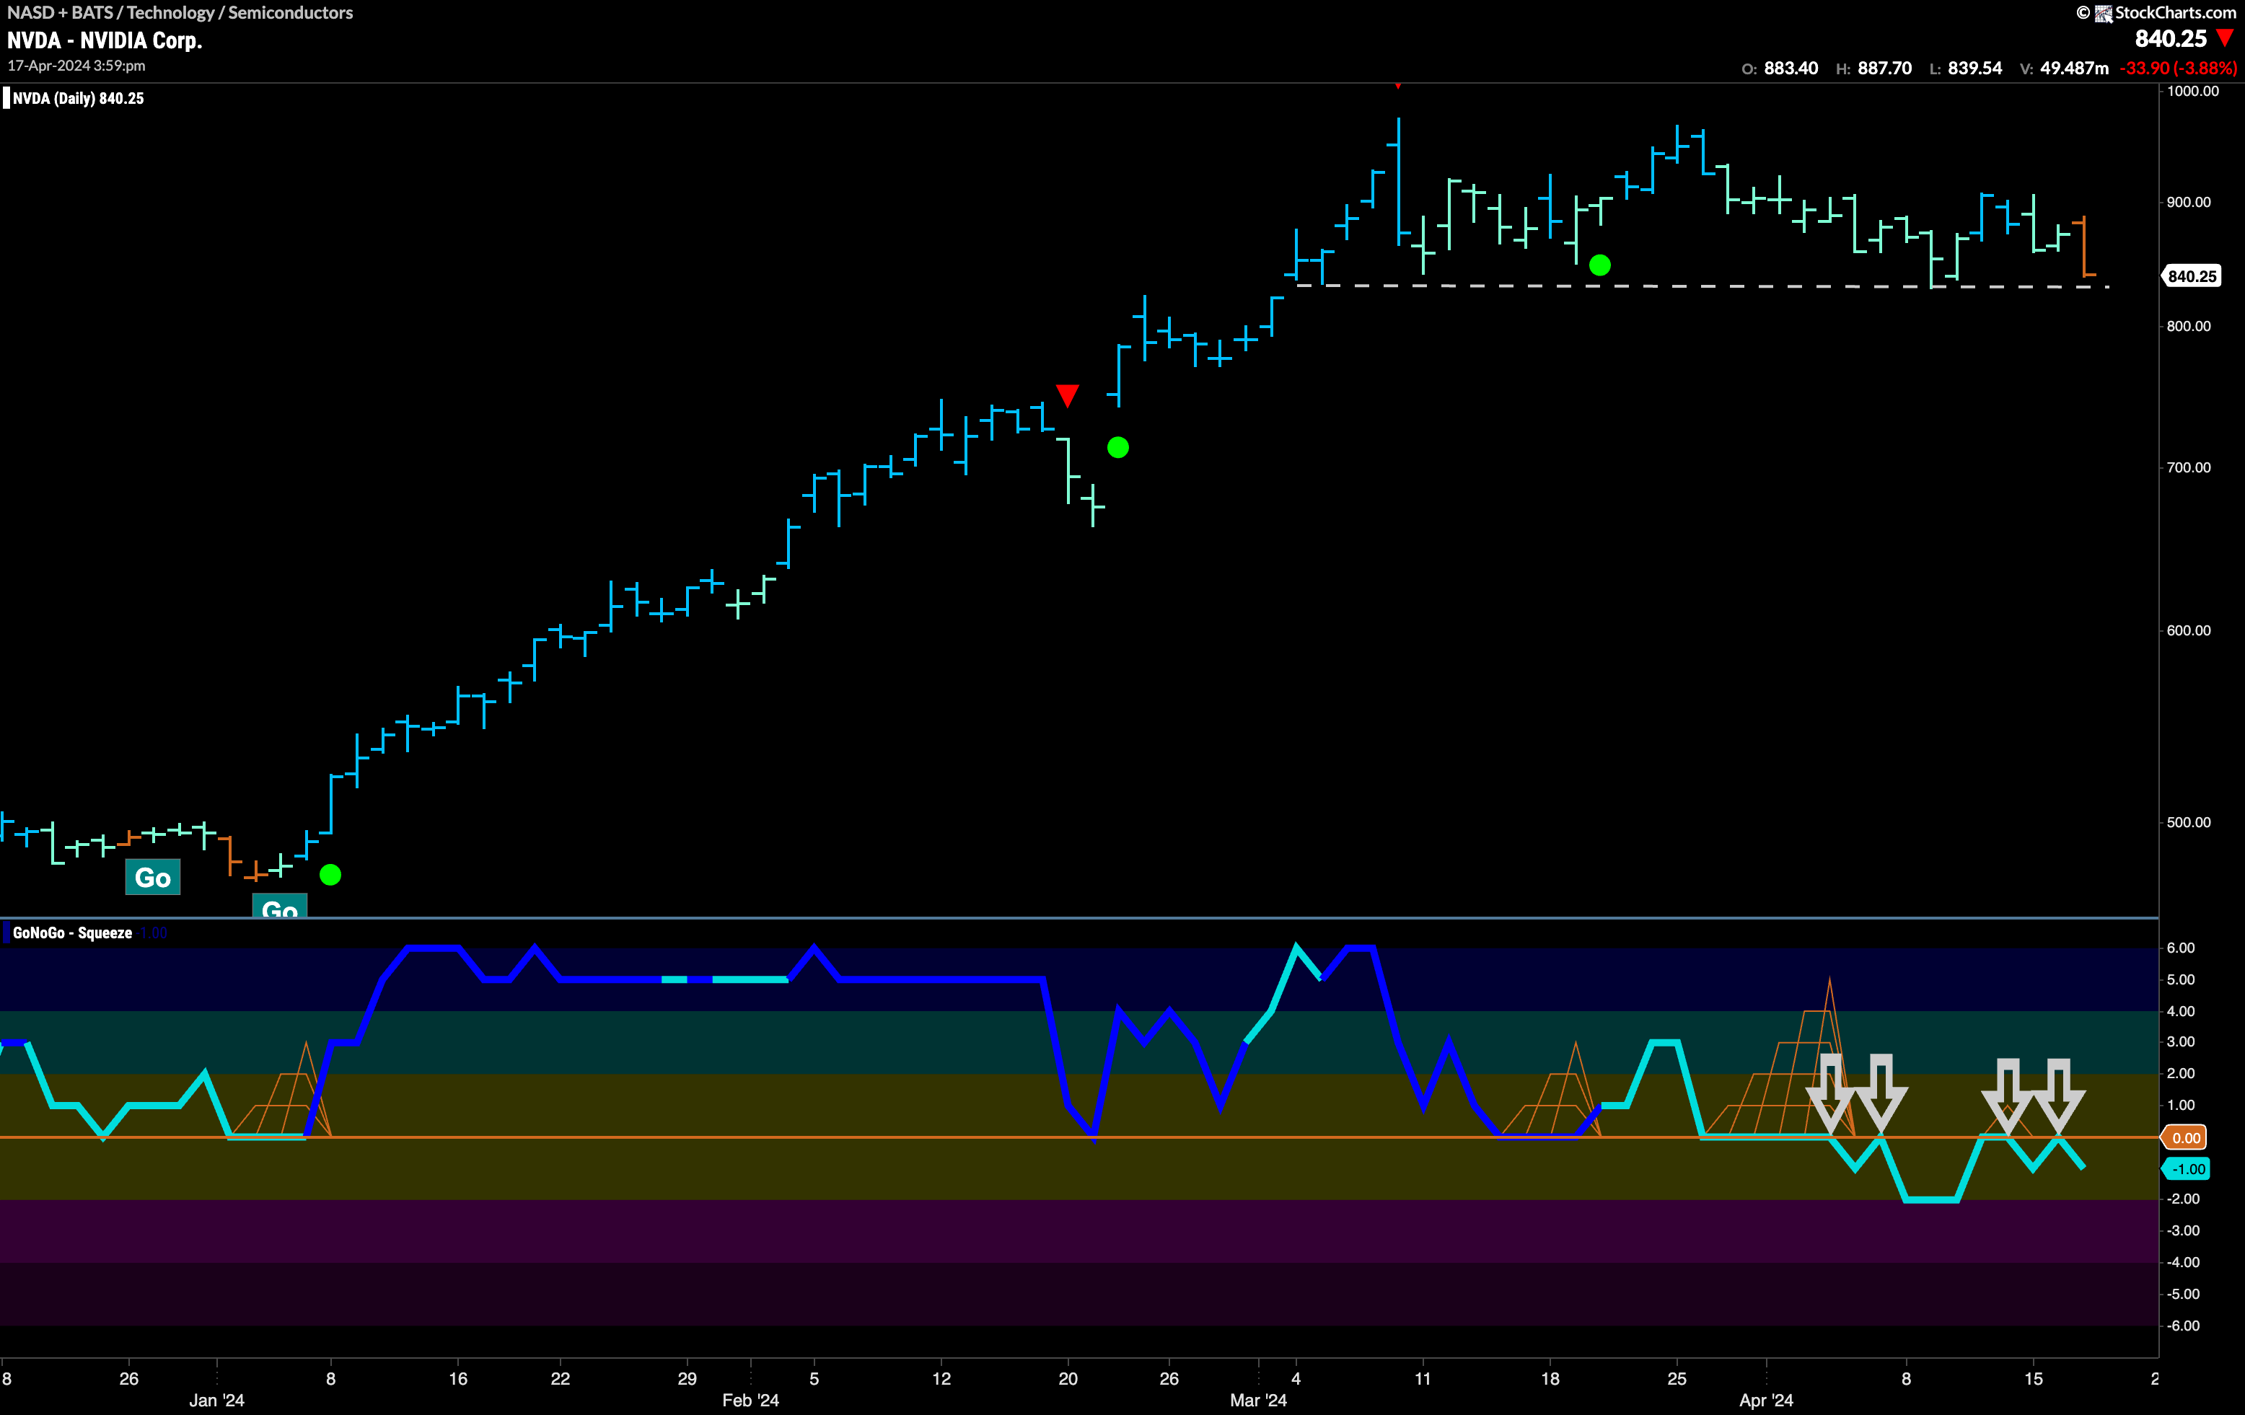
Task: Click the red down arrow beside 840.25 header price
Action: click(x=2226, y=38)
